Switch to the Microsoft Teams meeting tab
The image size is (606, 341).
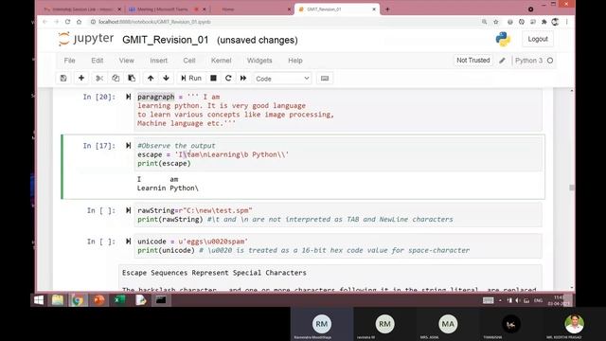point(167,9)
